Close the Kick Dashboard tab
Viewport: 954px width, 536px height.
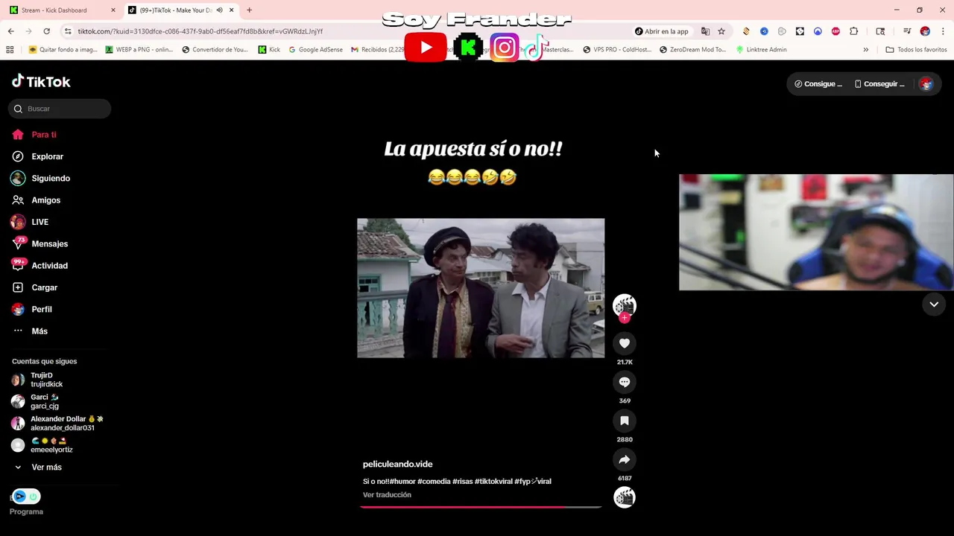coord(113,10)
